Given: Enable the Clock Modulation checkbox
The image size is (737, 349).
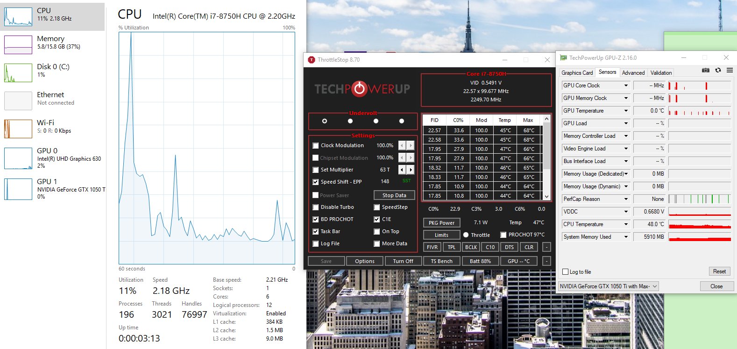Looking at the screenshot, I should coord(316,146).
